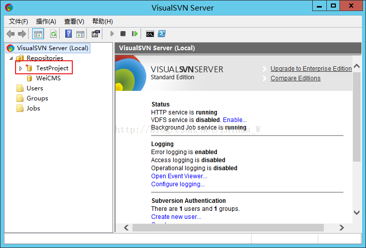Click the vertical scrollbar up arrow
This screenshot has height=248, width=366.
(x=356, y=66)
